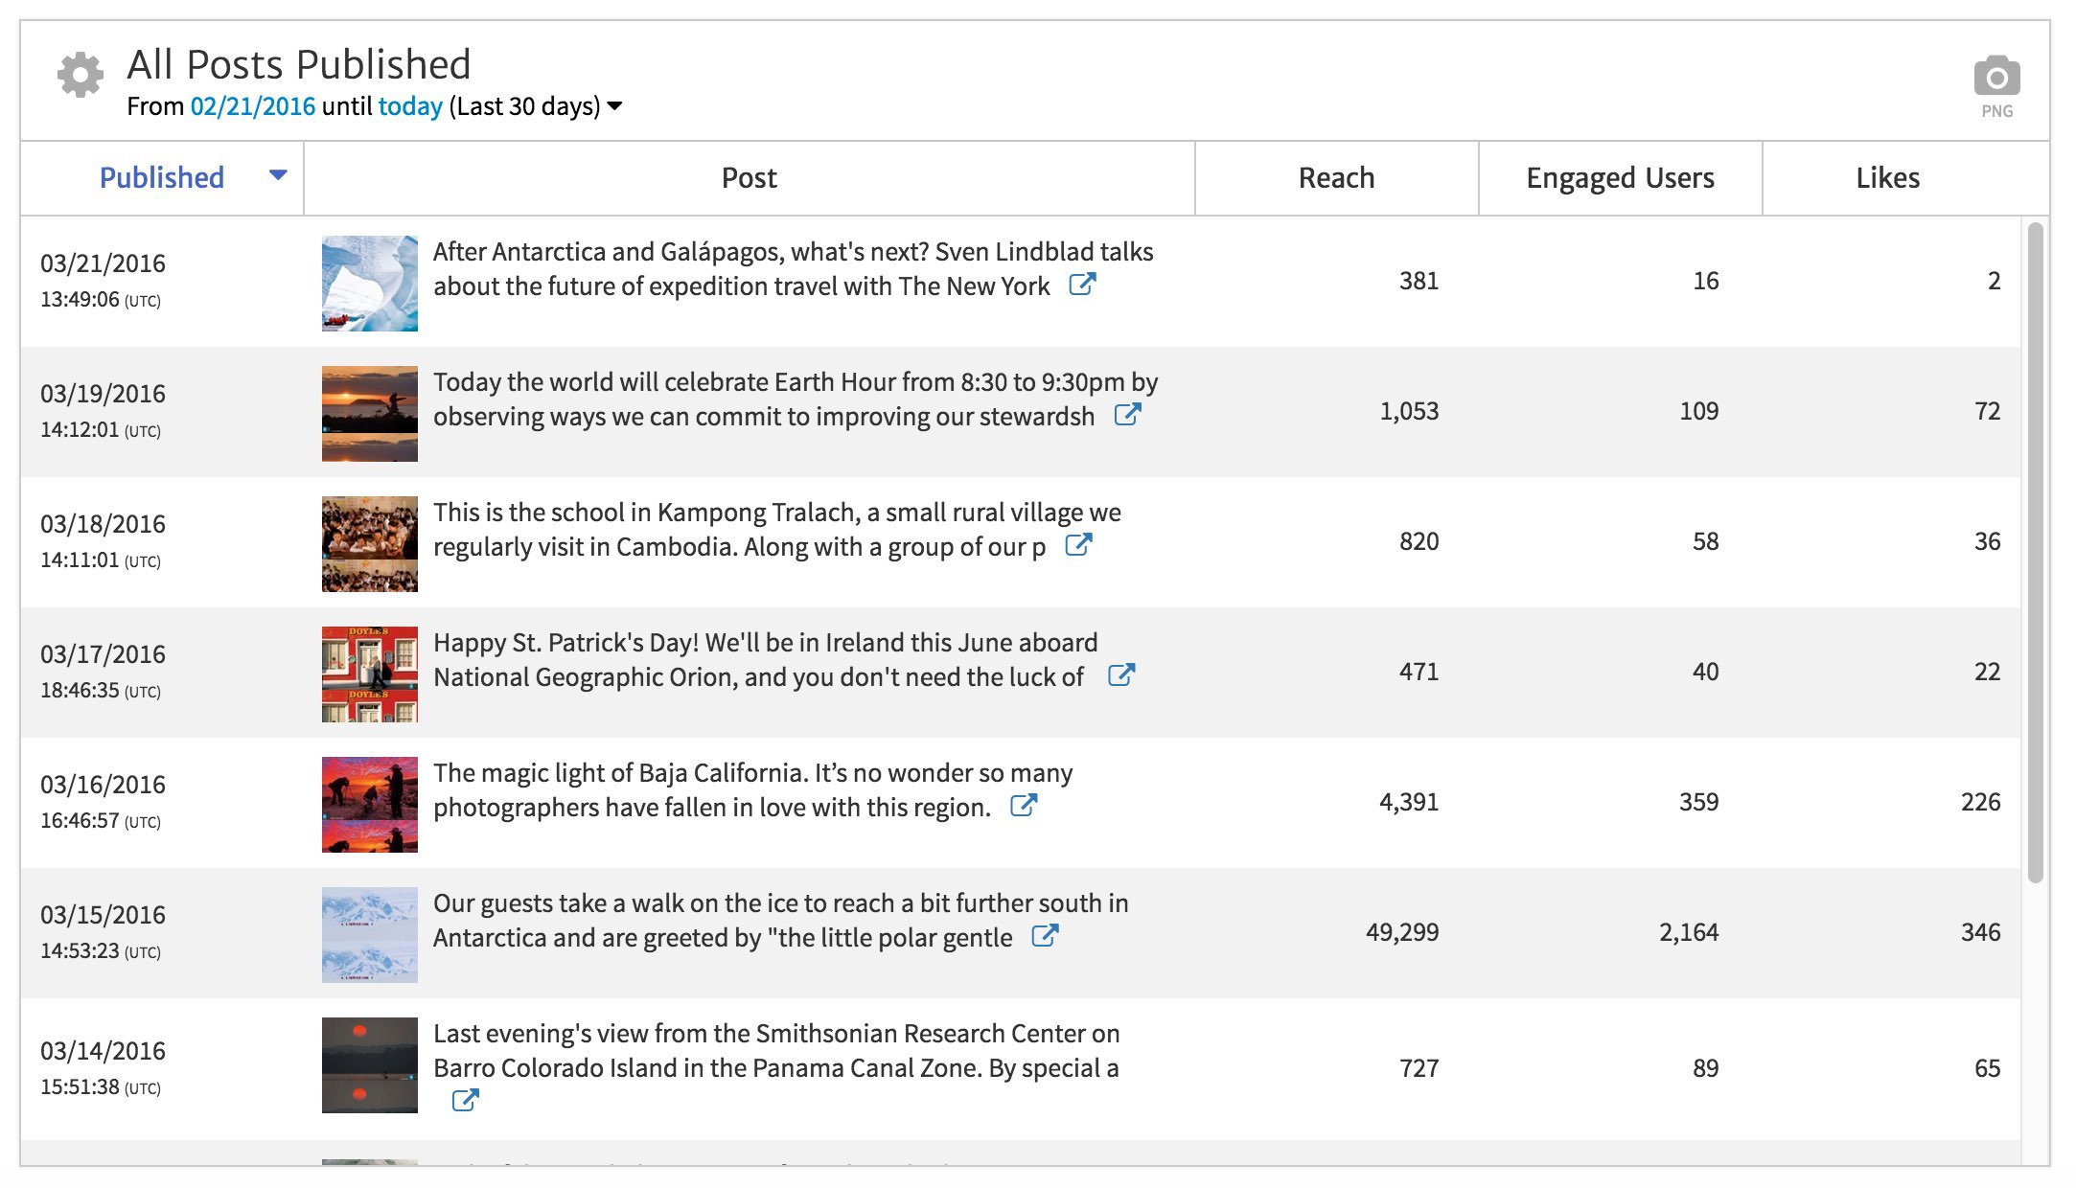Screen dimensions: 2076x1188
Task: Open external link on Sven Lindblad post
Action: [x=1082, y=285]
